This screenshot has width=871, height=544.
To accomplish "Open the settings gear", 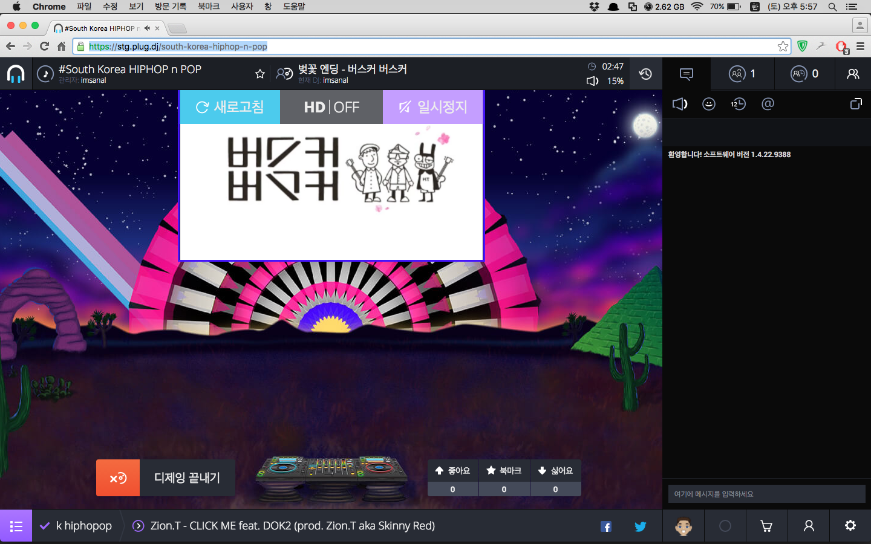I will tap(850, 526).
